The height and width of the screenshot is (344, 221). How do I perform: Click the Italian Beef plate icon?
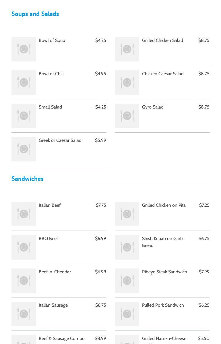[x=24, y=214]
